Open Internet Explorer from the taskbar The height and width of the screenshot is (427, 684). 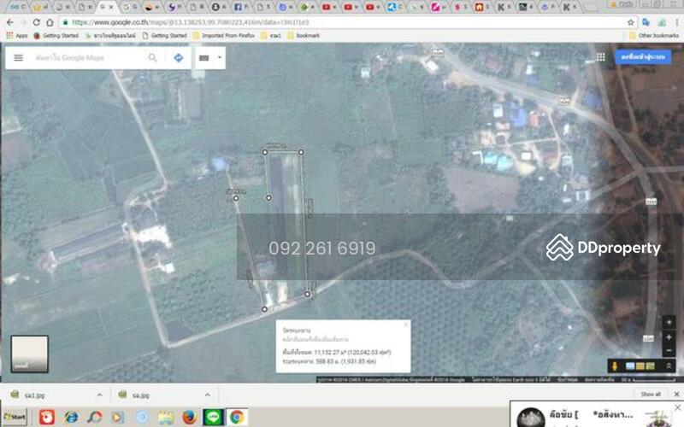tap(71, 417)
